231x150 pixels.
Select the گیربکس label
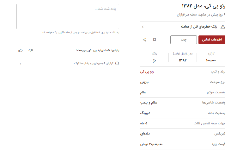(x=220, y=134)
